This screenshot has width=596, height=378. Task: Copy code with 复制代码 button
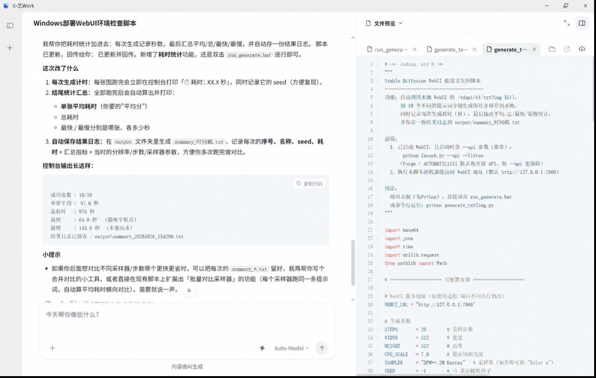310,184
